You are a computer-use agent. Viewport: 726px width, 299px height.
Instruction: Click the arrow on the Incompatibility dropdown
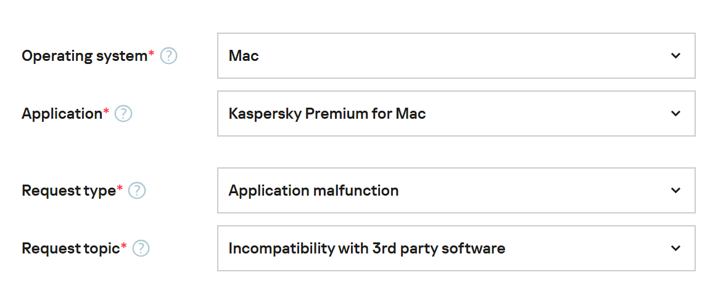(x=675, y=249)
